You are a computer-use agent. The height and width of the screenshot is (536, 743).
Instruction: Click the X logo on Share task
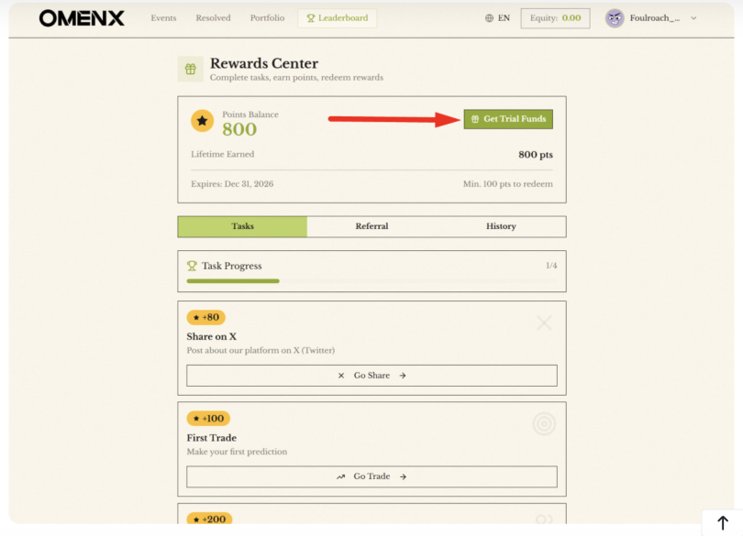coord(544,323)
